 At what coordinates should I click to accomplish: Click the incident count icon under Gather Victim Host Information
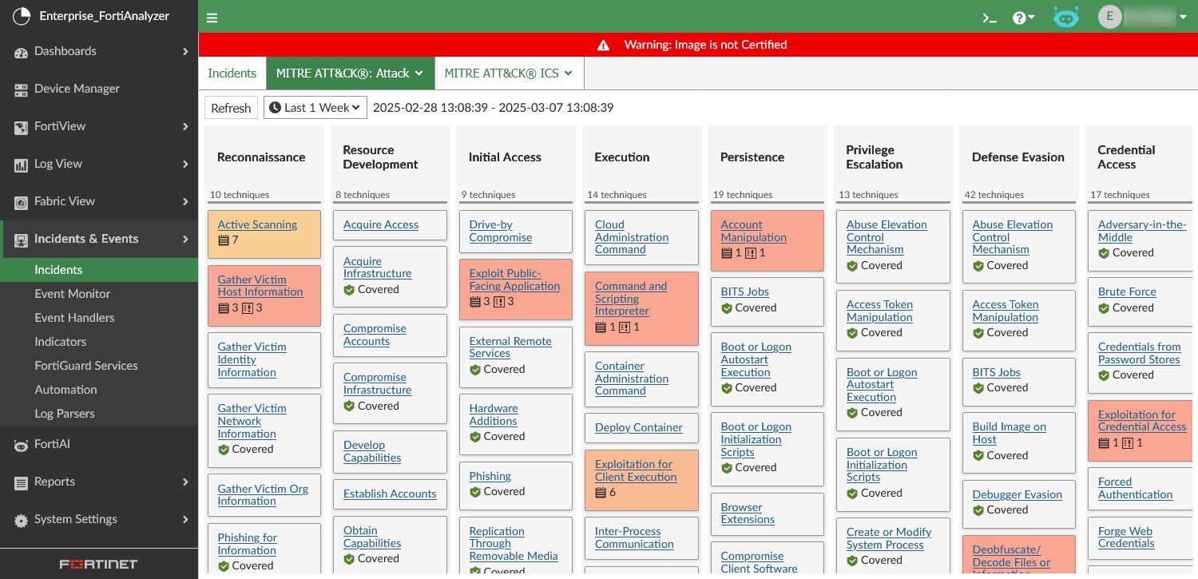(x=247, y=307)
